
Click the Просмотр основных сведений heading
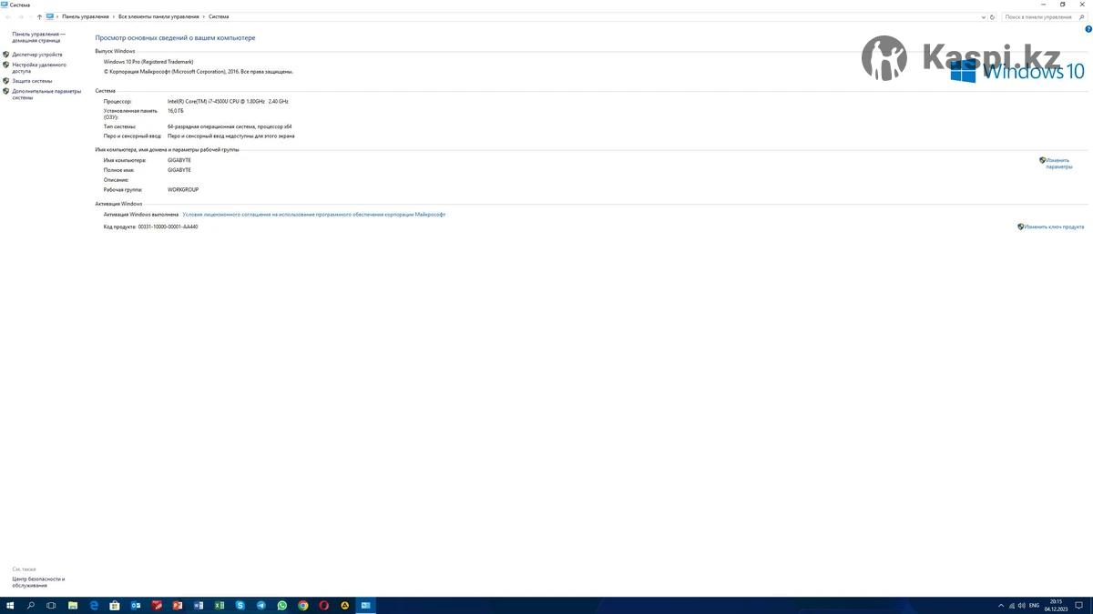(176, 38)
